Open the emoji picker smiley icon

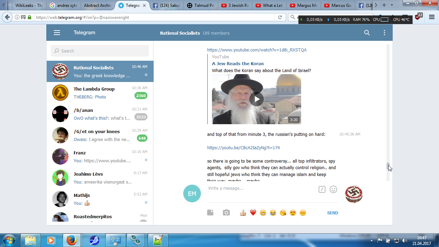tap(333, 189)
